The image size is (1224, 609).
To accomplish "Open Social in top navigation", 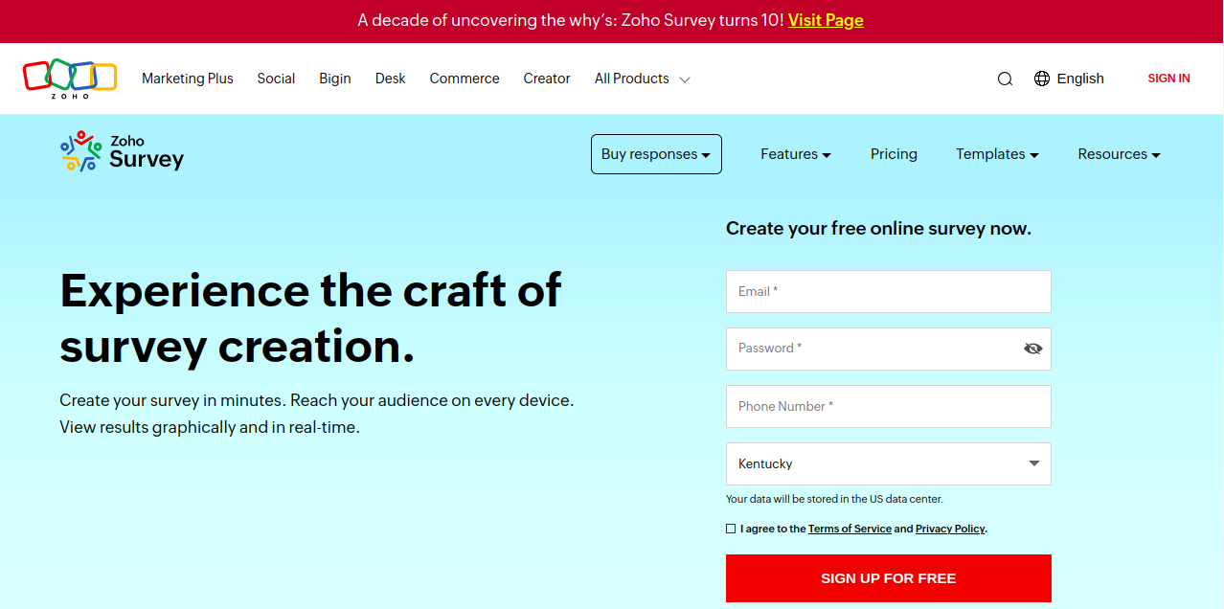I will 276,79.
